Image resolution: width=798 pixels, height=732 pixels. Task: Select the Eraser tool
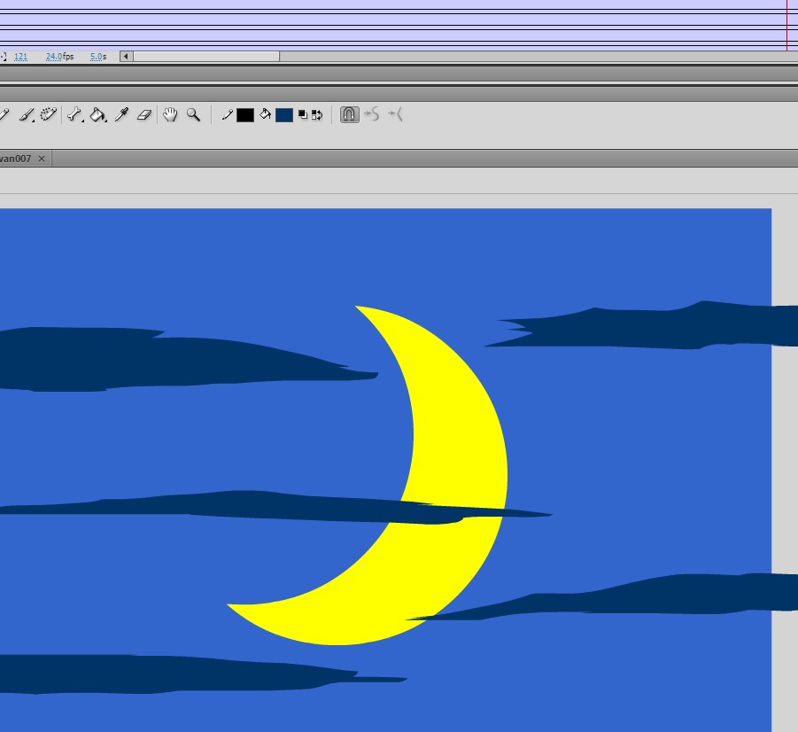145,114
